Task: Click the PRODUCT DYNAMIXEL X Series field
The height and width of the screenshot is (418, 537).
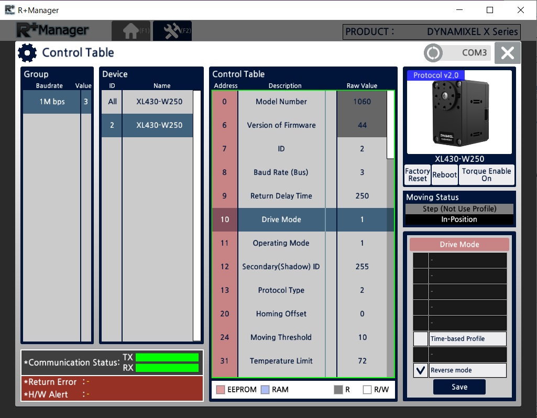Action: coord(432,32)
